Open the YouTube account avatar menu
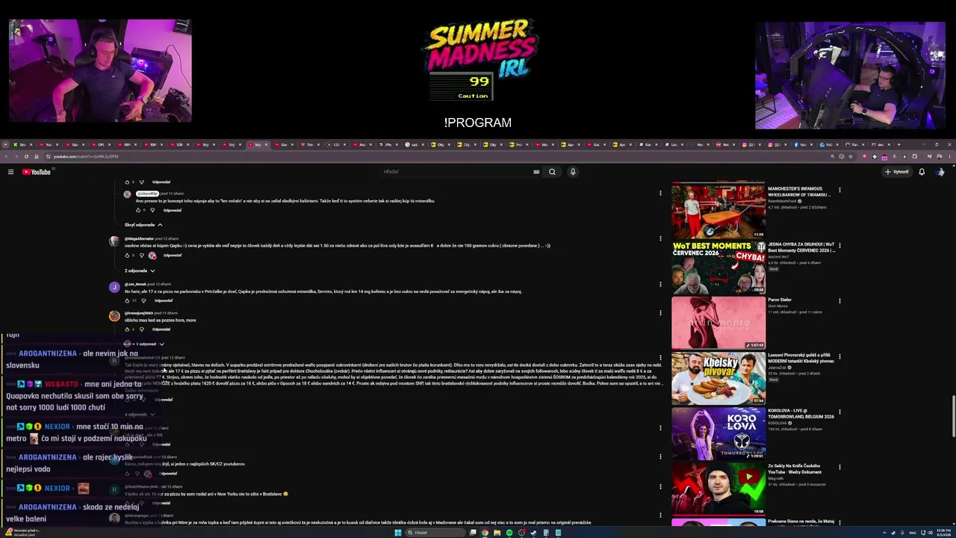 coord(940,172)
